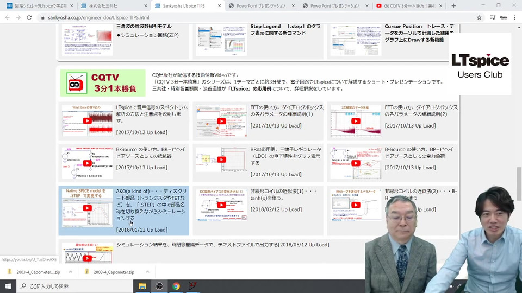
Task: Open AKO(a kind of) description link
Action: pos(151,205)
